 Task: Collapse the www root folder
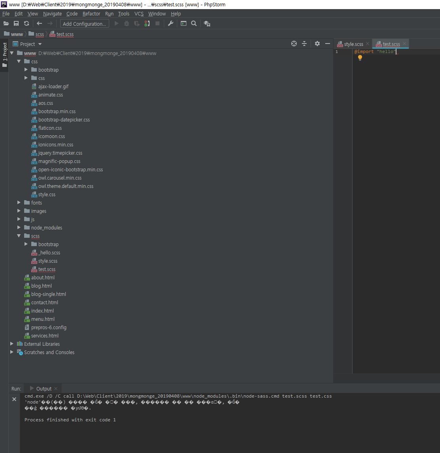pos(12,53)
